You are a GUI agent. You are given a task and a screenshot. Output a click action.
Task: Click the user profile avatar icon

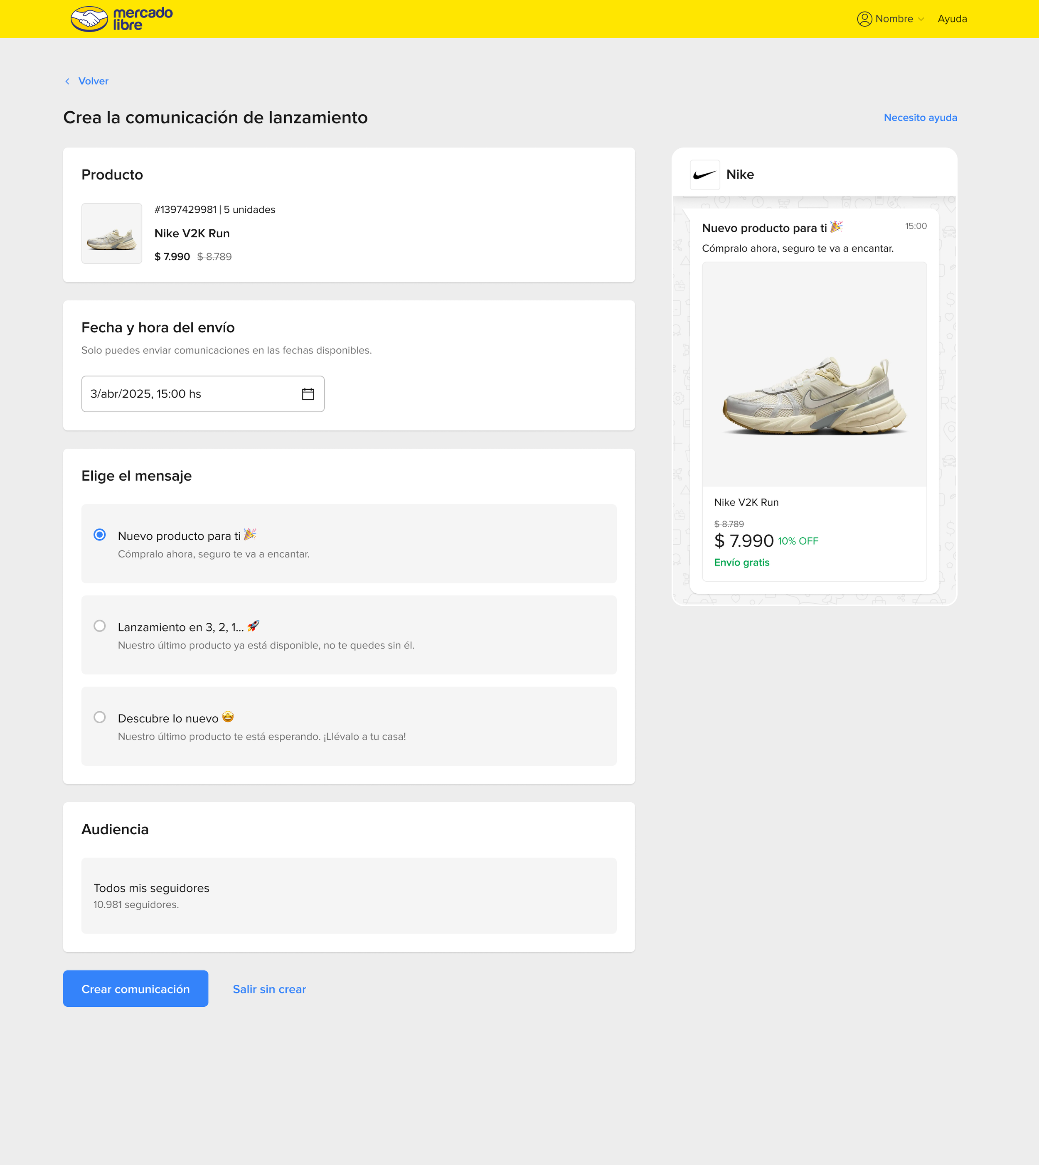[864, 19]
